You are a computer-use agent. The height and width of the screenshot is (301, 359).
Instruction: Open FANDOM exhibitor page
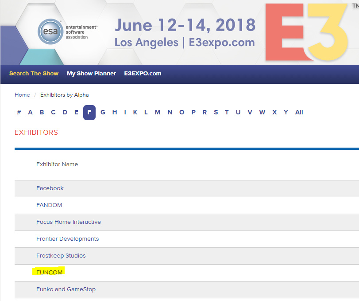49,205
